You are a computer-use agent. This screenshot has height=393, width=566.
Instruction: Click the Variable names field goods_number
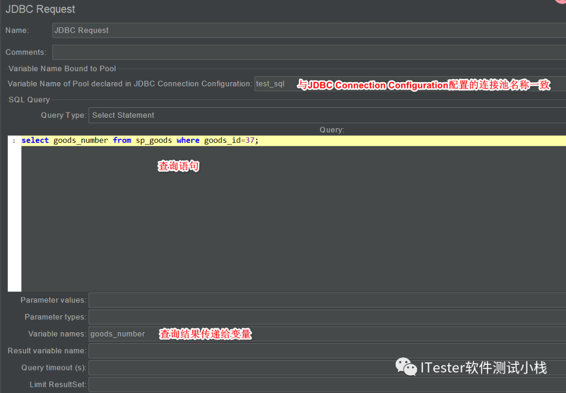point(327,334)
